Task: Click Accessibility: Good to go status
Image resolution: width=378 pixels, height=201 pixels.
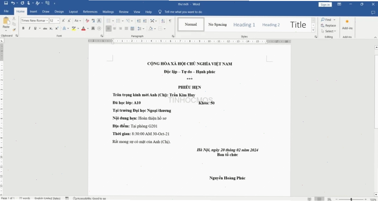Action: (x=90, y=198)
